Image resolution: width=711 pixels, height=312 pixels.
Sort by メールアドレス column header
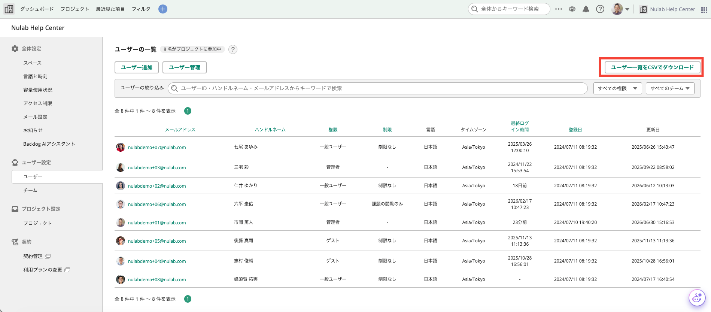(180, 130)
